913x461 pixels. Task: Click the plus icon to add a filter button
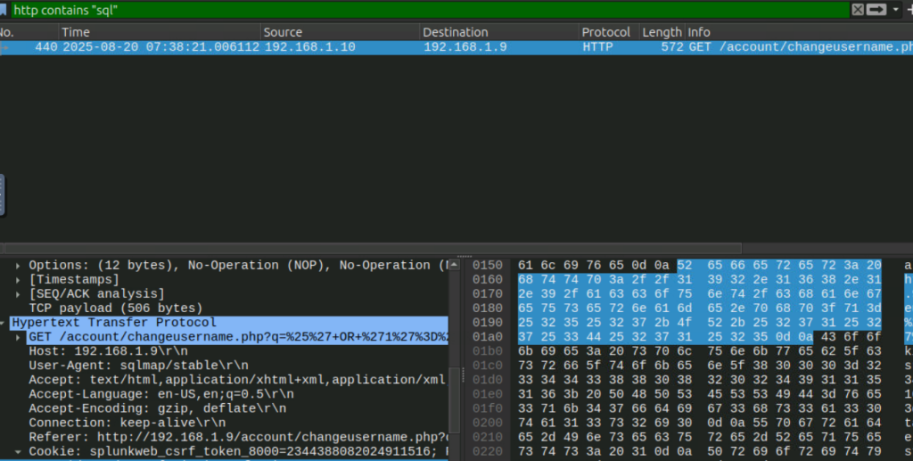[908, 9]
